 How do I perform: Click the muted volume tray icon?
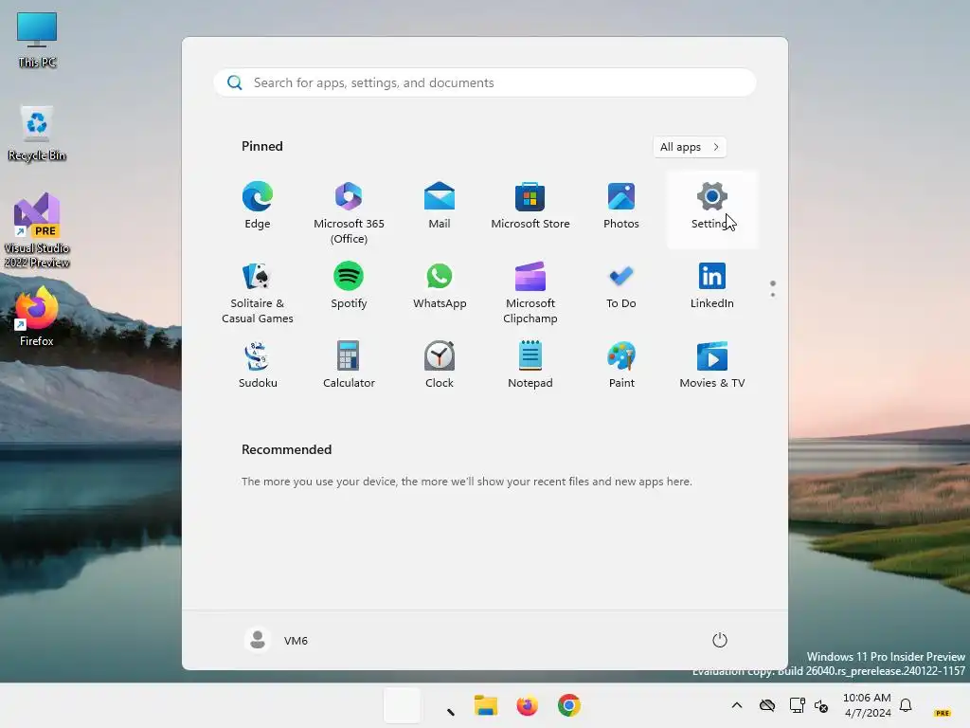tap(821, 705)
